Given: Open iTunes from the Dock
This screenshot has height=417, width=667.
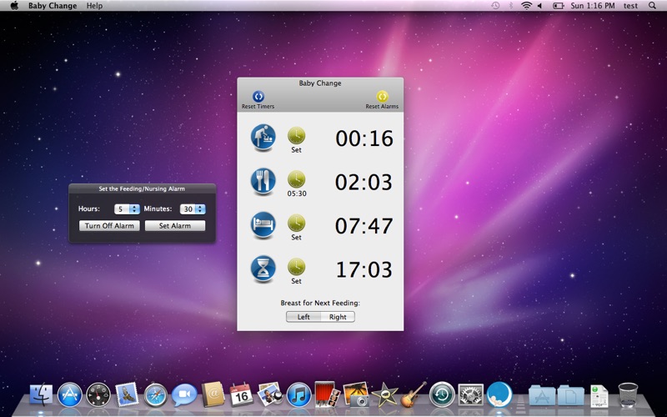Looking at the screenshot, I should click(298, 394).
